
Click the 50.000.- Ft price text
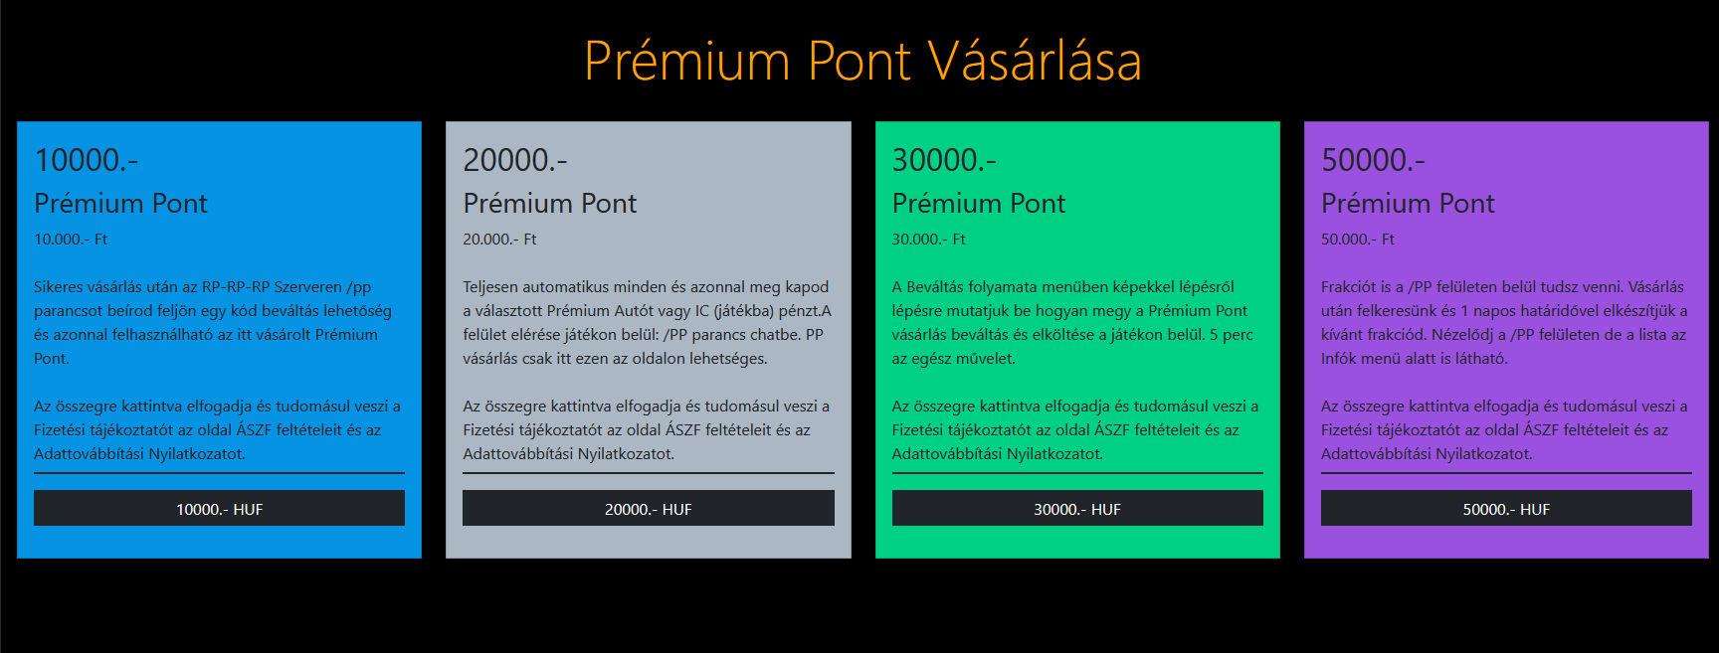pyautogui.click(x=1357, y=240)
